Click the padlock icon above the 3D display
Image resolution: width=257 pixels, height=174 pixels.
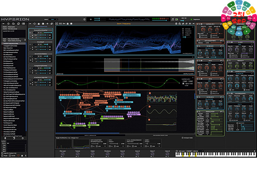(68, 23)
